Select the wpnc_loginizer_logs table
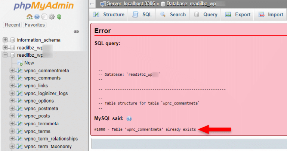The height and width of the screenshot is (151, 287). (46, 93)
